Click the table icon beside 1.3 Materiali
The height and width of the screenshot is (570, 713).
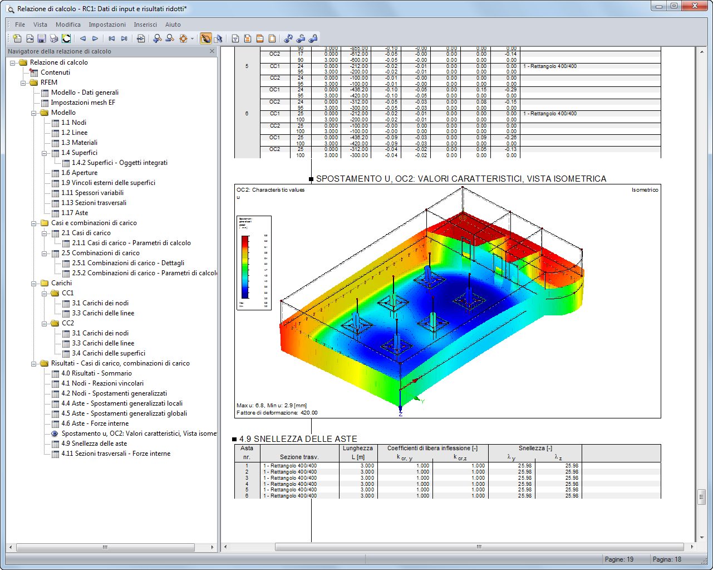coord(55,143)
